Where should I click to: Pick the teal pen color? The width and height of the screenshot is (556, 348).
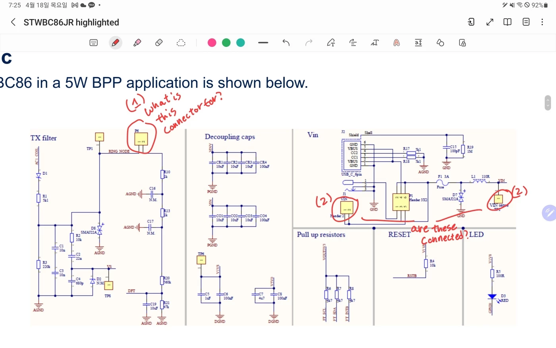point(241,43)
